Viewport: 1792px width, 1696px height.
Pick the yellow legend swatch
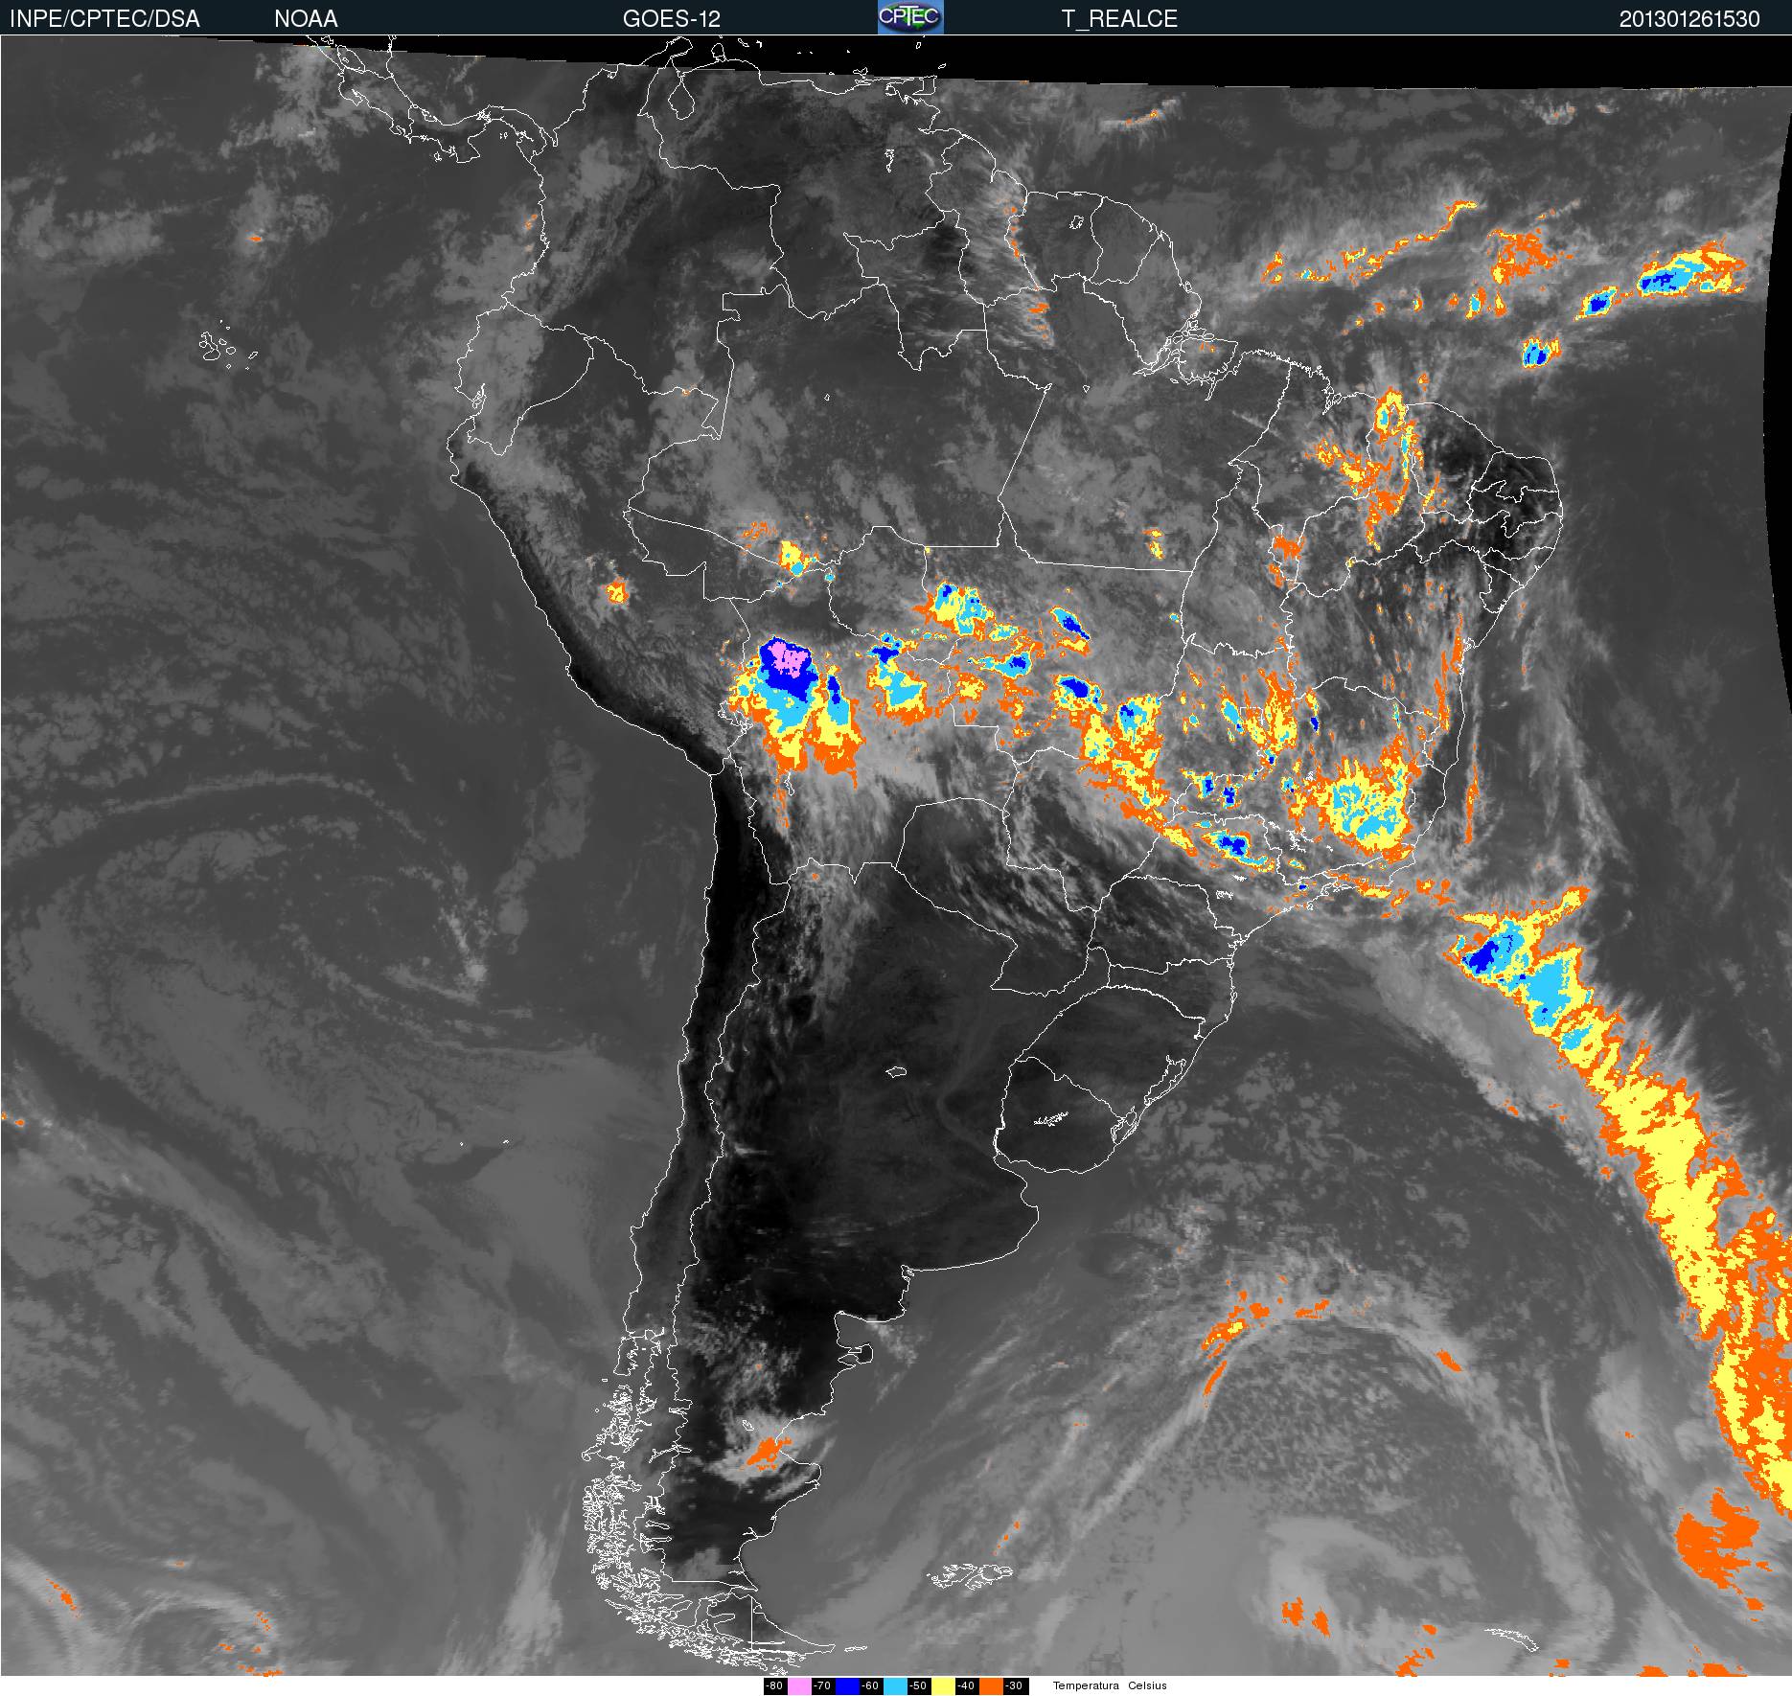click(x=943, y=1686)
